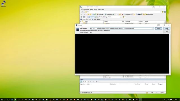The height and width of the screenshot is (101, 180).
Task: Open the desktop putty shortcut icon
Action: tap(3, 4)
